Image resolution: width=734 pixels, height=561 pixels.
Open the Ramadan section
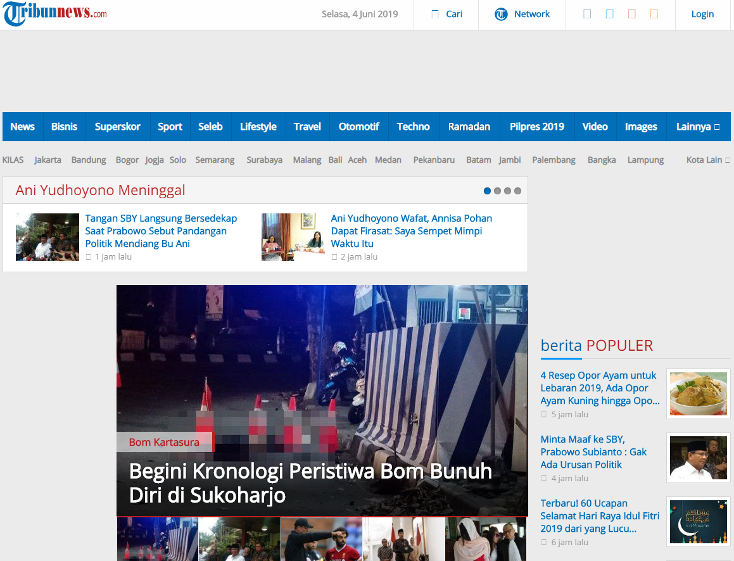pos(469,127)
